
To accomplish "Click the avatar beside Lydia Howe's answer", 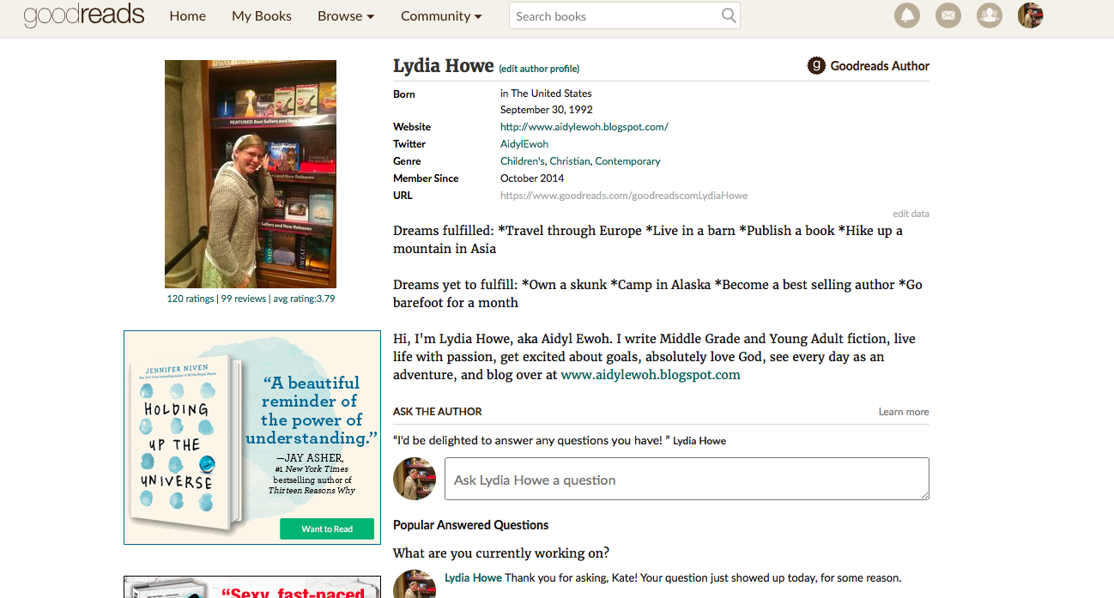I will coord(415,584).
